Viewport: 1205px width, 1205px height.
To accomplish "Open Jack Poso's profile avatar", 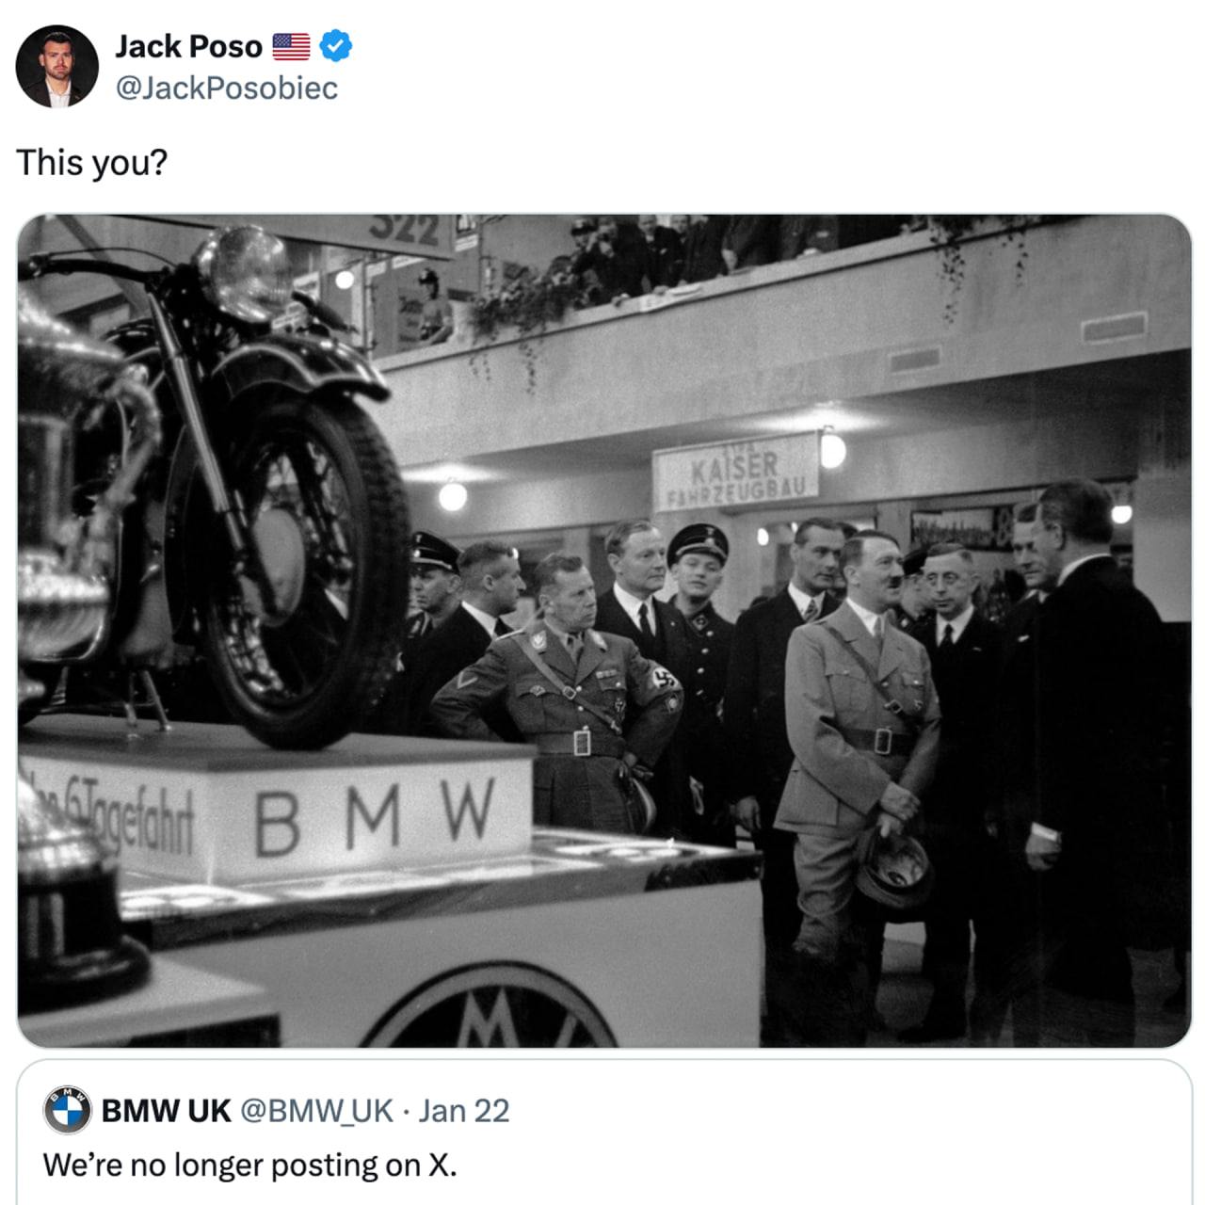I will coord(56,66).
